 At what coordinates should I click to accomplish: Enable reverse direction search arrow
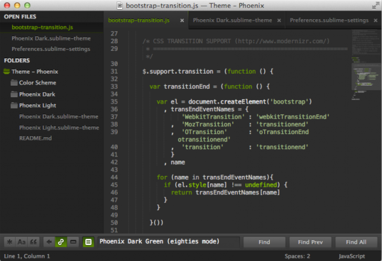[49, 242]
